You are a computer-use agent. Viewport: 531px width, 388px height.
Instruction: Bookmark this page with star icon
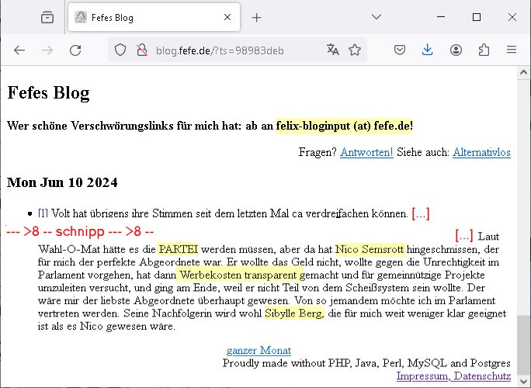(355, 50)
